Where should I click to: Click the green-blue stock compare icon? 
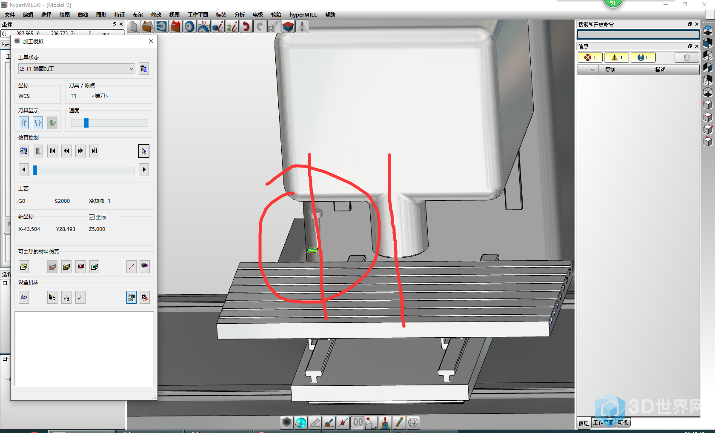94,267
